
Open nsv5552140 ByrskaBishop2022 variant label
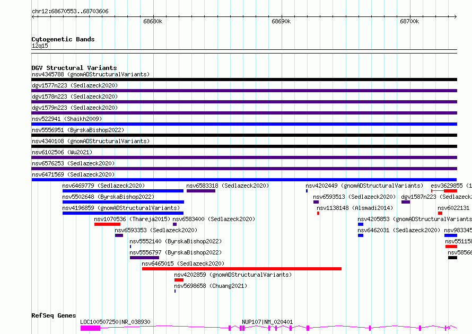[x=176, y=241]
